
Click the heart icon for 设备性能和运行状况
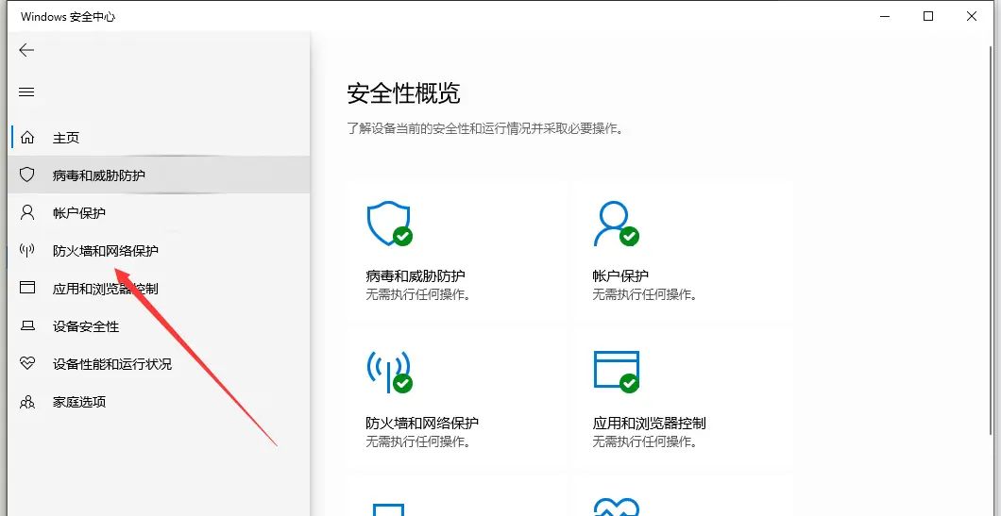coord(26,363)
